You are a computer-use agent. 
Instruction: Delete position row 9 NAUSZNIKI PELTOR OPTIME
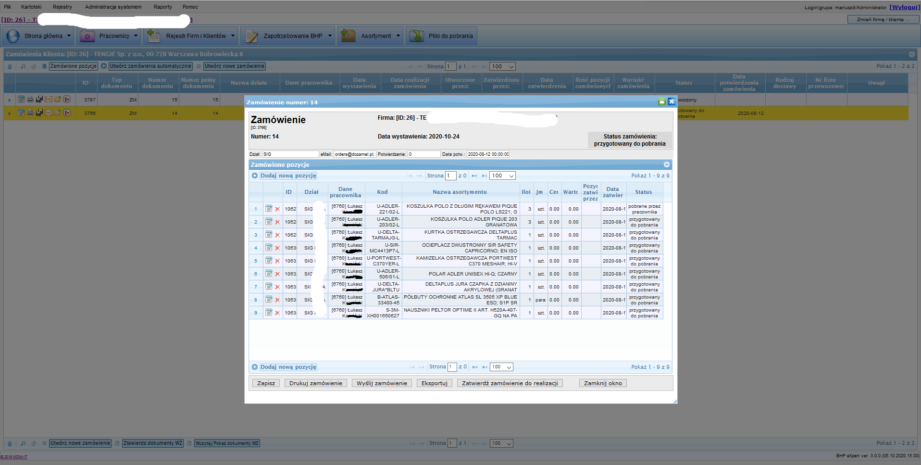(277, 313)
